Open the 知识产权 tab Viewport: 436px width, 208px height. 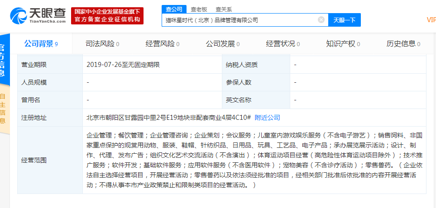coord(343,43)
